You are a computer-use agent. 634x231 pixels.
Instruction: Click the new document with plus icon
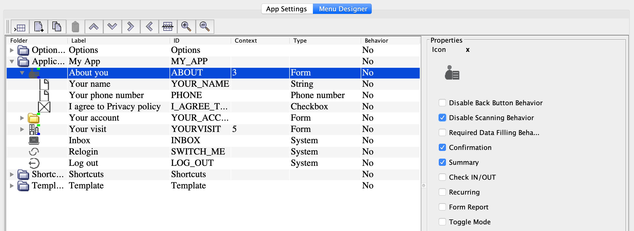click(39, 27)
